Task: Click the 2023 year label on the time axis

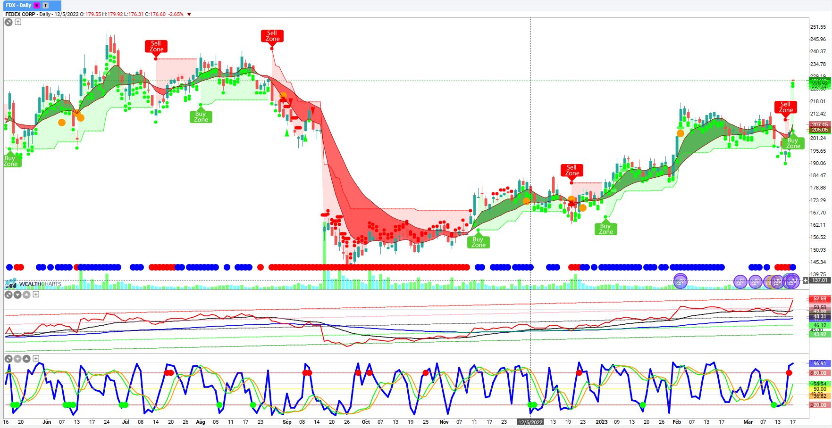Action: tap(602, 422)
